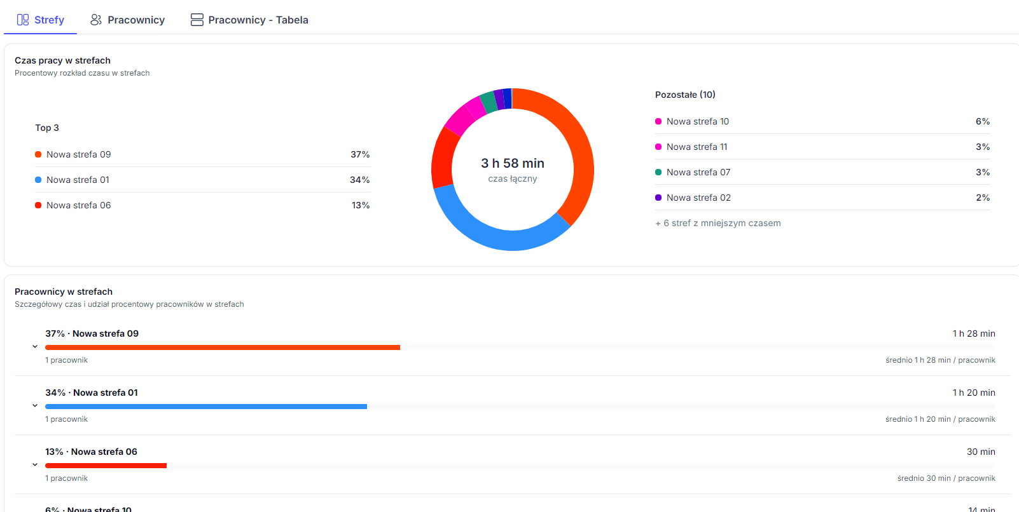Select Nowa strefa 09 in Top 3 list
The height and width of the screenshot is (512, 1019).
(x=202, y=154)
